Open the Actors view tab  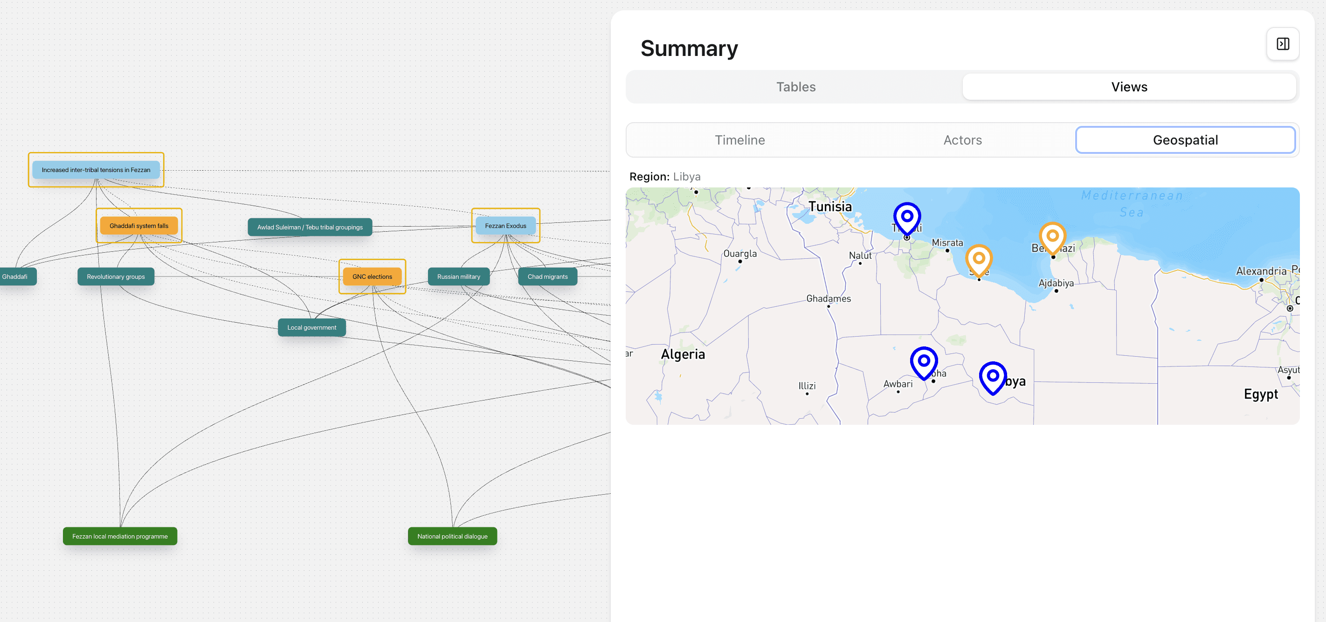click(962, 140)
